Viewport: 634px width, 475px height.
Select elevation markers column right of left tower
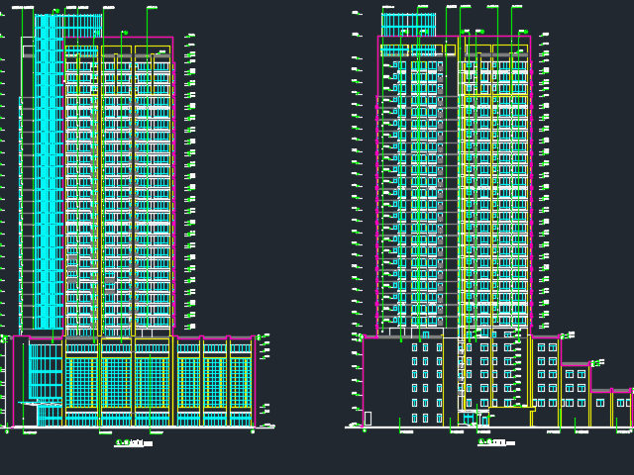point(190,178)
